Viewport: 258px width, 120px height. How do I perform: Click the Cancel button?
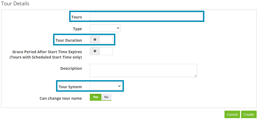tap(232, 114)
